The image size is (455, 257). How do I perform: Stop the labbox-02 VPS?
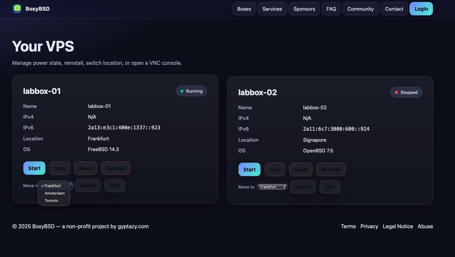pos(275,169)
